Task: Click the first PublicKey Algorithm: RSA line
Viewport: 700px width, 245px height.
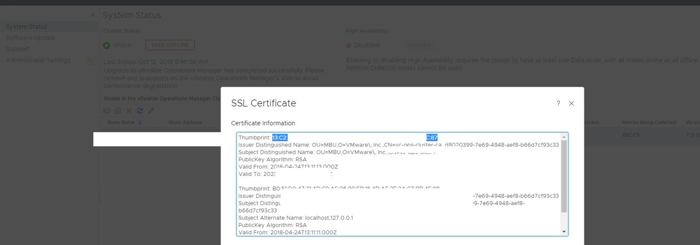Action: (x=273, y=160)
